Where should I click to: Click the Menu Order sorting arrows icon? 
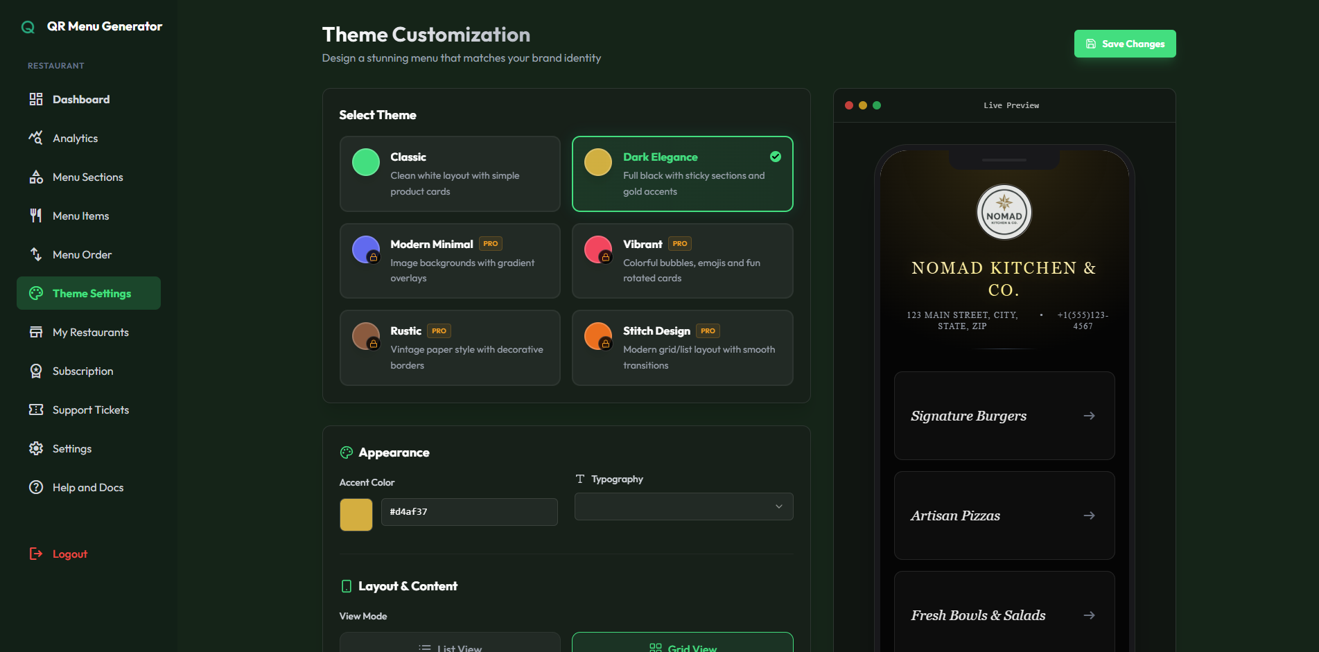click(35, 254)
